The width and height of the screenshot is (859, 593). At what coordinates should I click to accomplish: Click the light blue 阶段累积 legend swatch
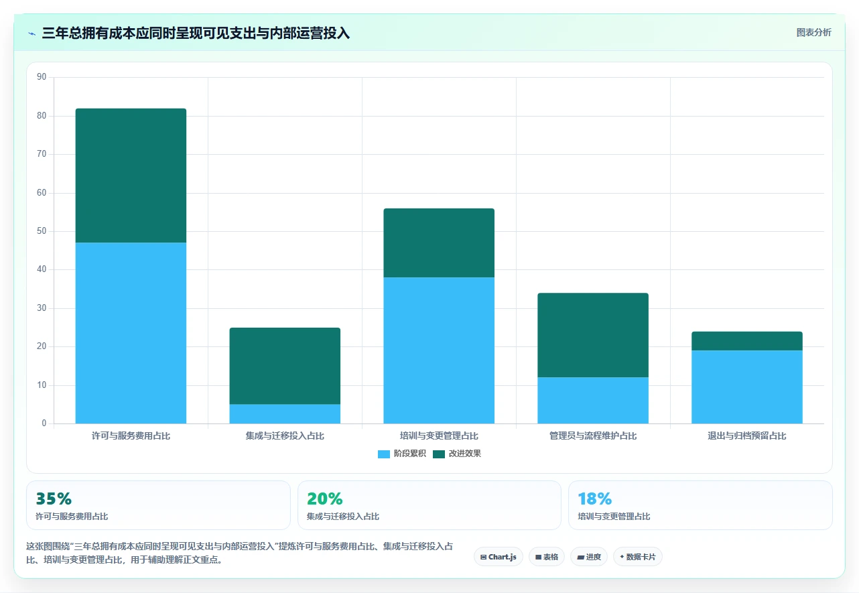click(384, 454)
